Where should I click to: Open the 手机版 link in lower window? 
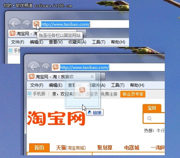click(x=39, y=94)
